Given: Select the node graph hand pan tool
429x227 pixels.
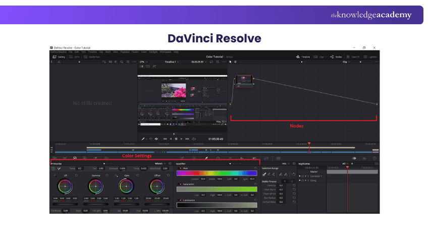Looking at the screenshot, I should [235, 62].
